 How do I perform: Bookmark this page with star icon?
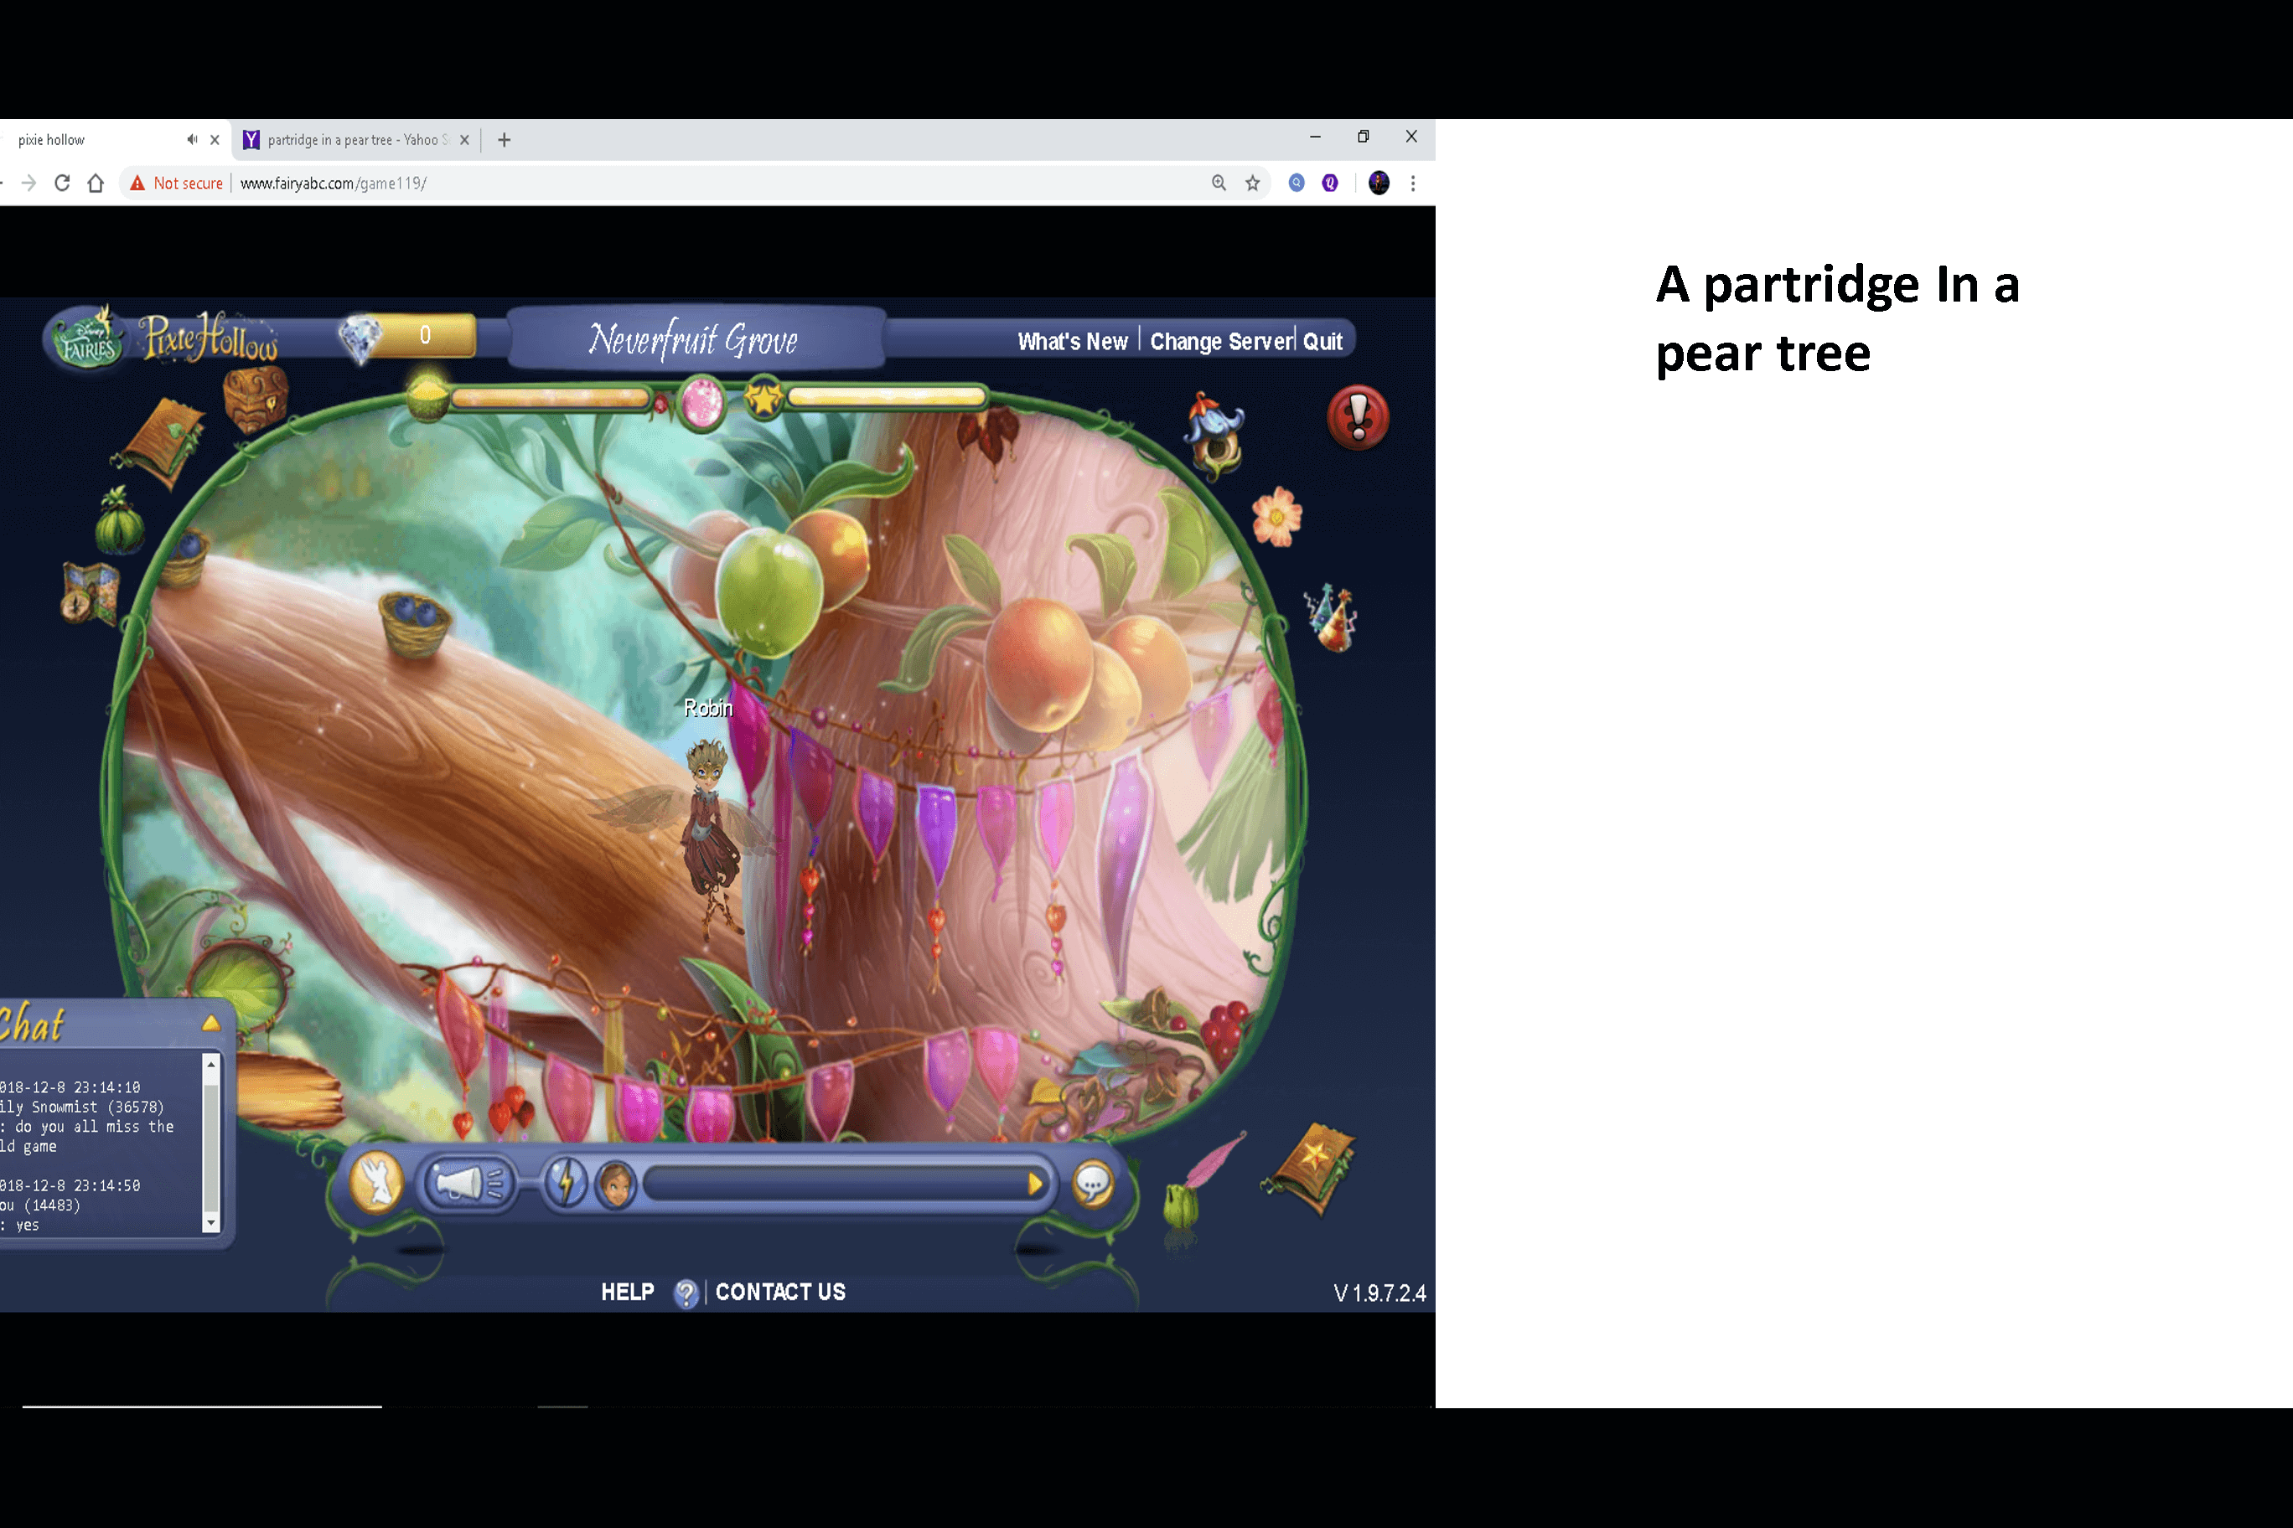tap(1253, 183)
